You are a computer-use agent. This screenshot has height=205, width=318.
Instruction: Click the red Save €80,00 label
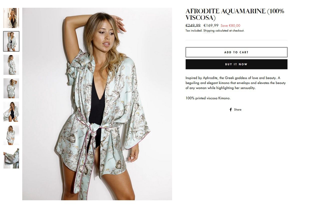230,25
